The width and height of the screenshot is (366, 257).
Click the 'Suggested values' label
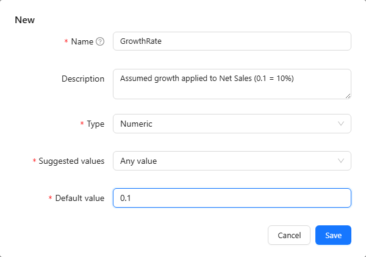71,161
